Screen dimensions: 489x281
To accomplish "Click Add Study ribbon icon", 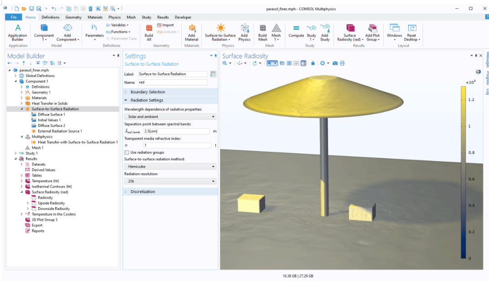I will (325, 32).
